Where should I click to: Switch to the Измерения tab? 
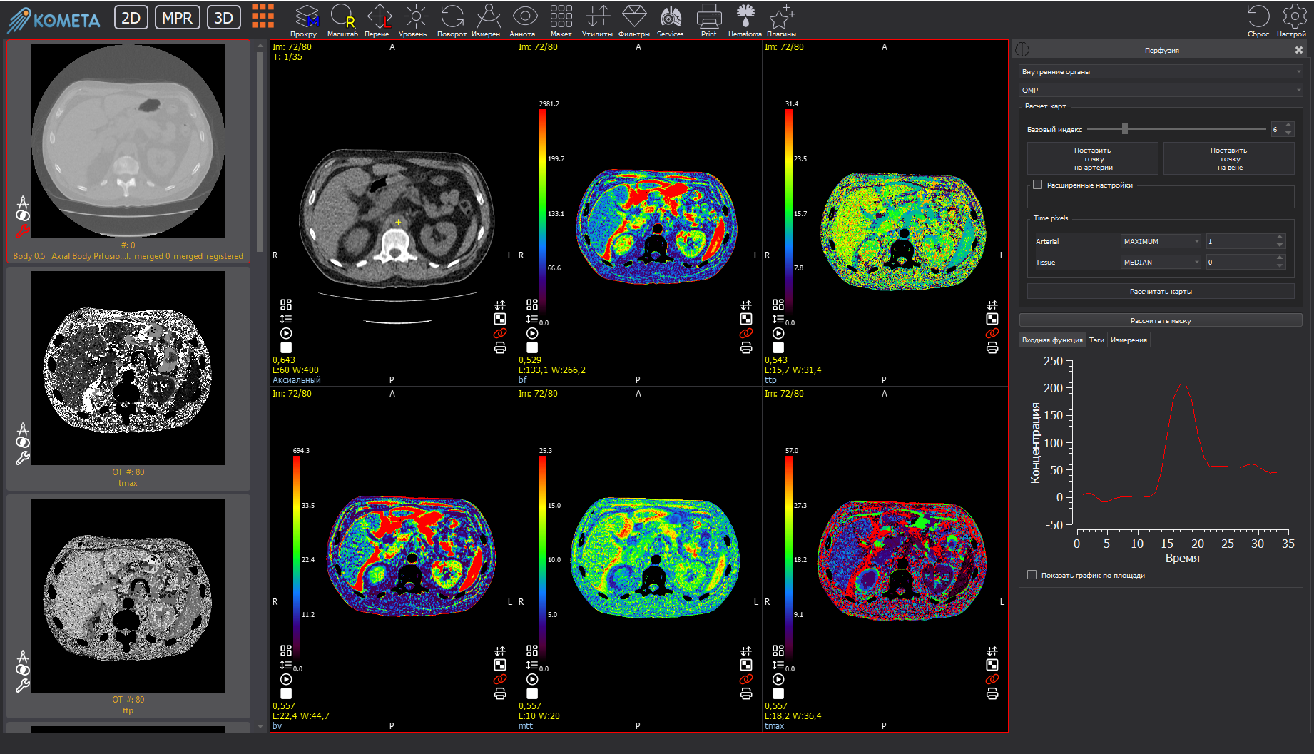[1129, 340]
